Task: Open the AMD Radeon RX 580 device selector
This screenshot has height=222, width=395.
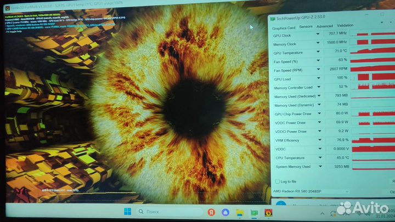Action: click(311, 191)
